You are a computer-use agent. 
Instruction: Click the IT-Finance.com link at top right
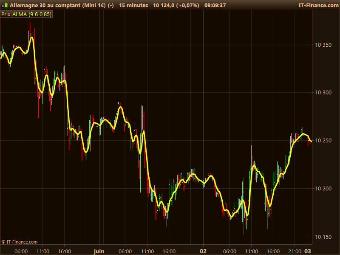318,5
